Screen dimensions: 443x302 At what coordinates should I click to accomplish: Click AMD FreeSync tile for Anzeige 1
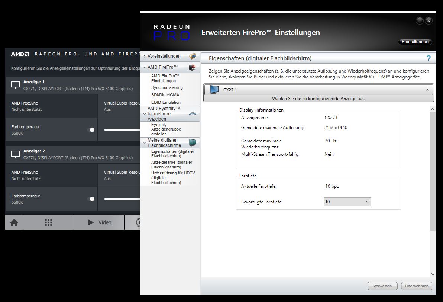[x=51, y=106]
